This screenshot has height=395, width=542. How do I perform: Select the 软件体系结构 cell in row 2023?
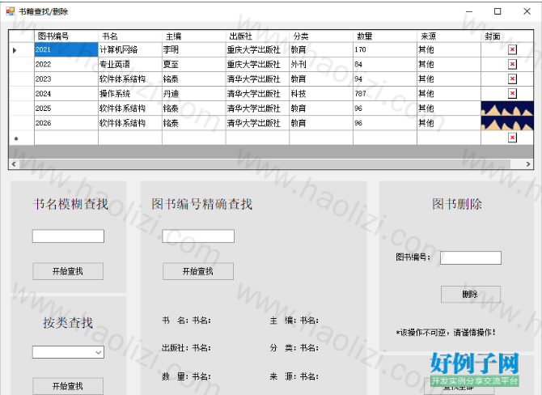click(130, 79)
